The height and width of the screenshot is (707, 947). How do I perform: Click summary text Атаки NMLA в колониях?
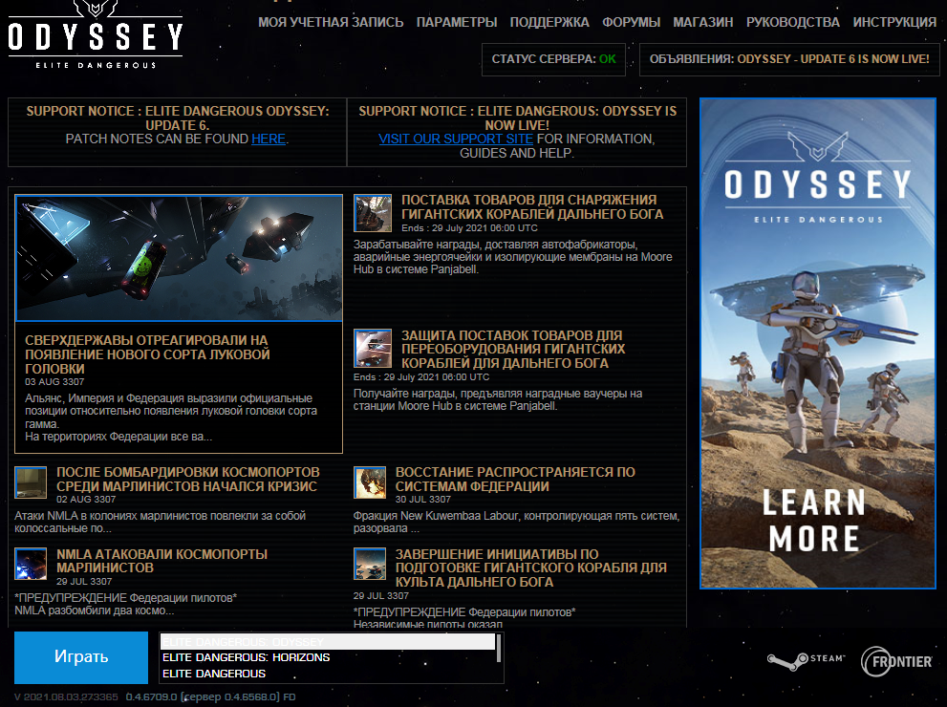point(160,523)
